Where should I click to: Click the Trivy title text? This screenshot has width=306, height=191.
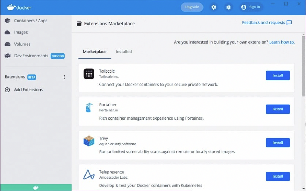[x=104, y=138]
